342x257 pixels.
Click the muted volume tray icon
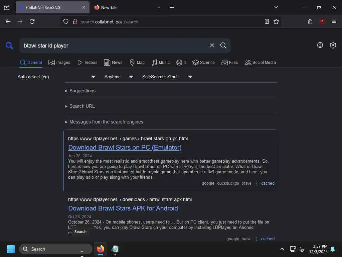(x=301, y=249)
